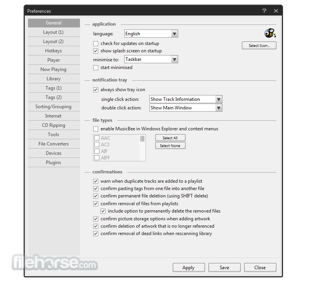Open the Tags (2) tab
The height and width of the screenshot is (282, 309).
click(x=54, y=97)
